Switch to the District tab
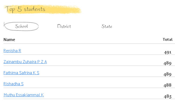The width and height of the screenshot is (175, 102). (x=64, y=26)
